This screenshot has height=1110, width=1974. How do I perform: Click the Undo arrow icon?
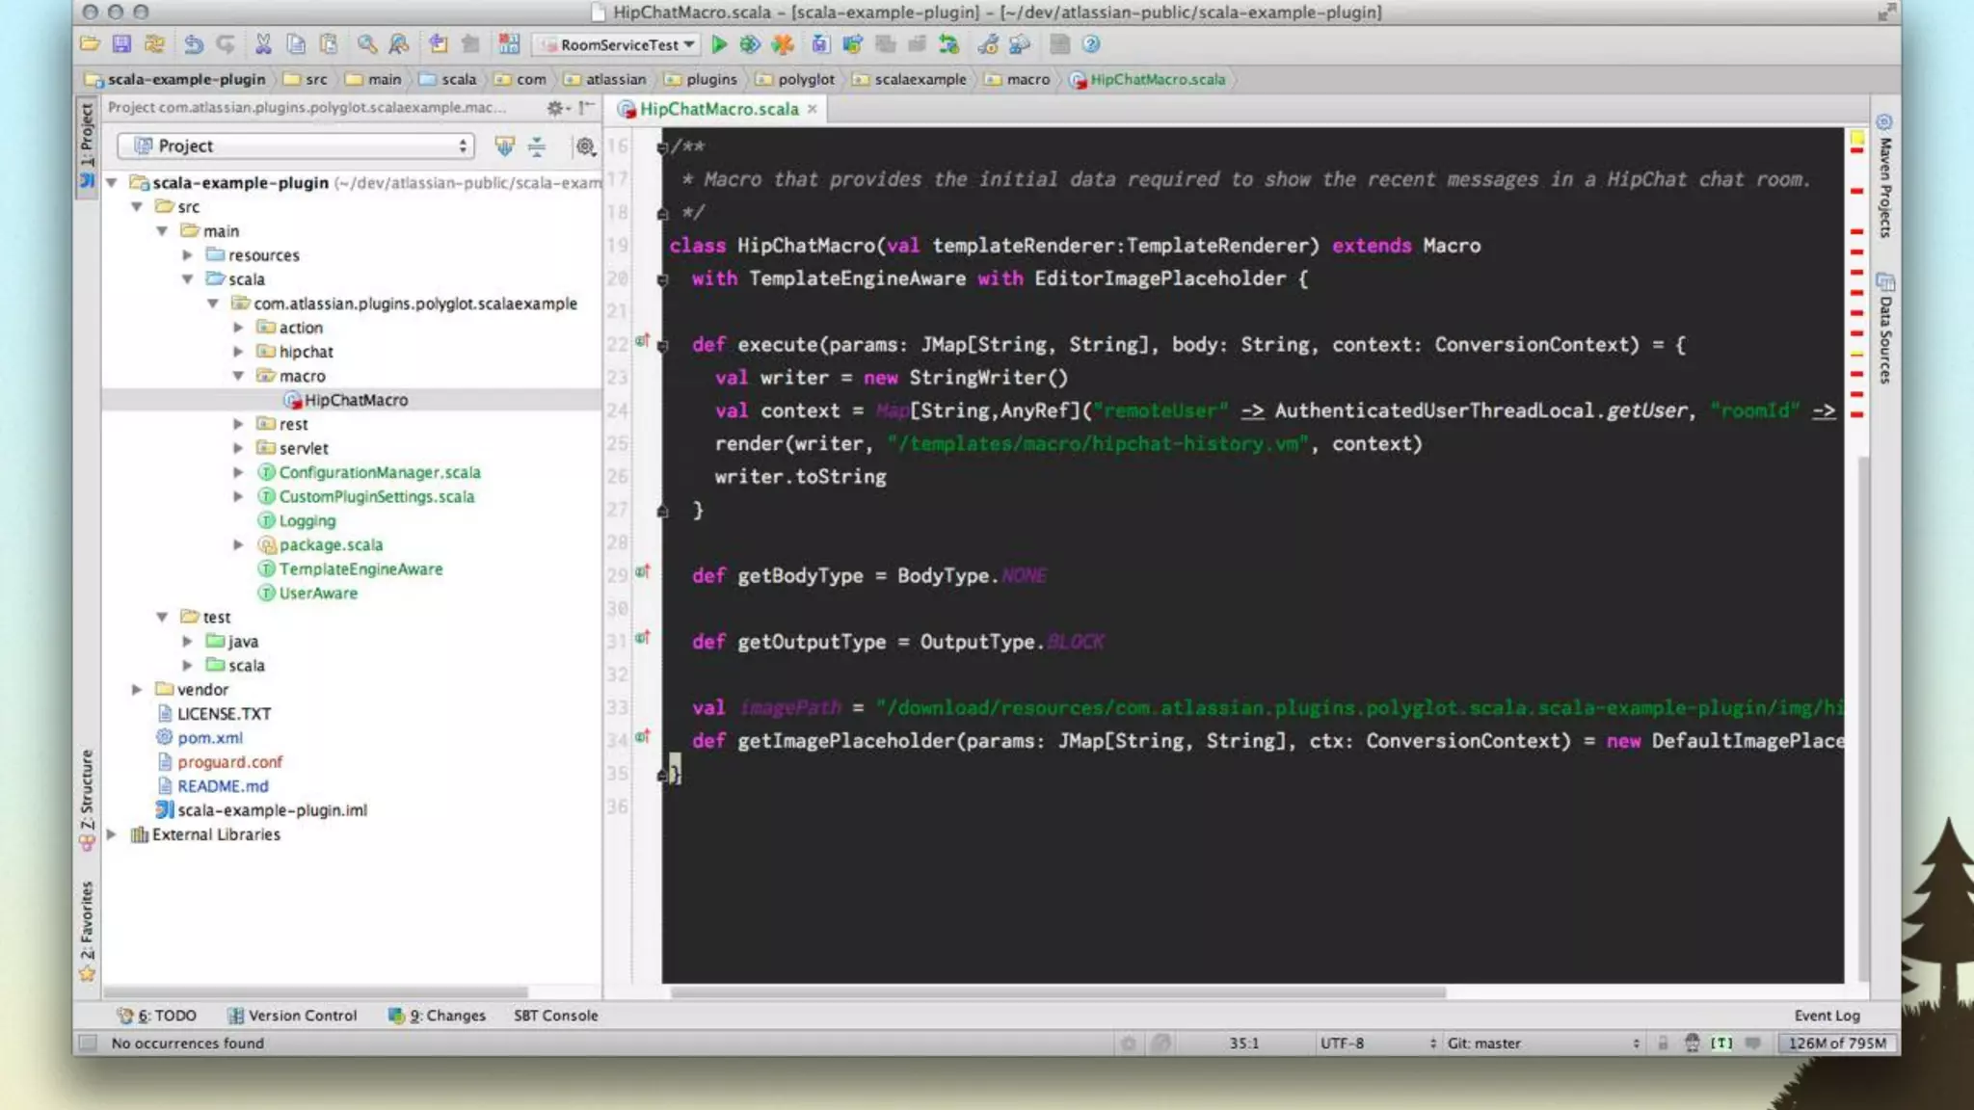pos(193,44)
